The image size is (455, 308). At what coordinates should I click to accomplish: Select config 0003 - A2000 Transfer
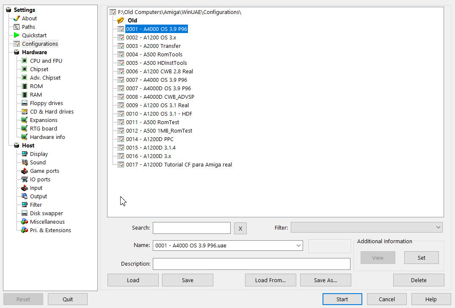(153, 46)
